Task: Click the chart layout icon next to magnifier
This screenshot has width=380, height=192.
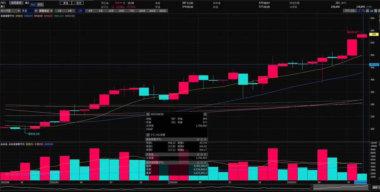Action: [x=367, y=11]
